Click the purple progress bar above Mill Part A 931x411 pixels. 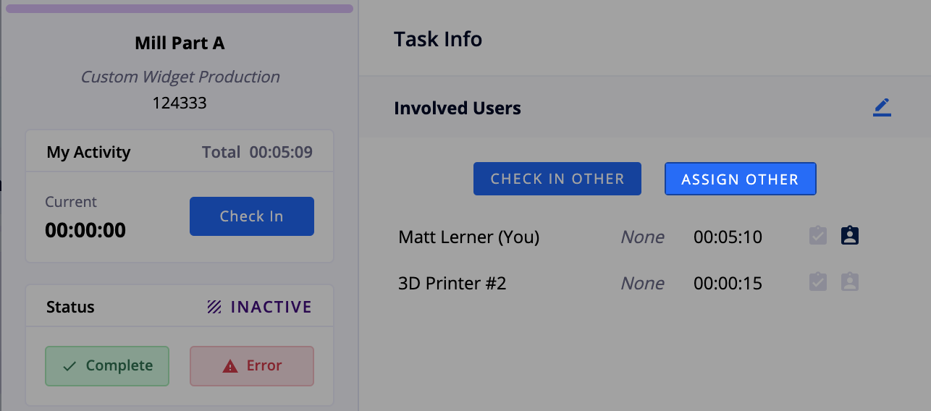pyautogui.click(x=180, y=9)
